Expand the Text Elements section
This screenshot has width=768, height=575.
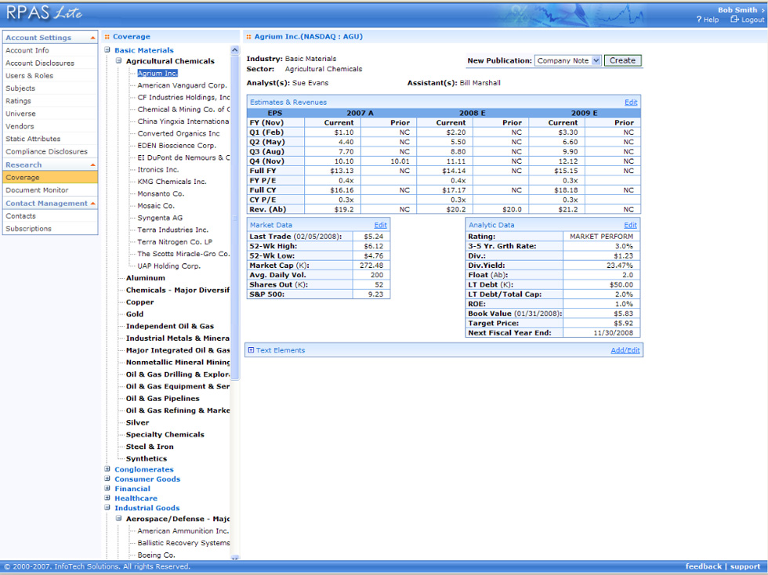(x=251, y=350)
